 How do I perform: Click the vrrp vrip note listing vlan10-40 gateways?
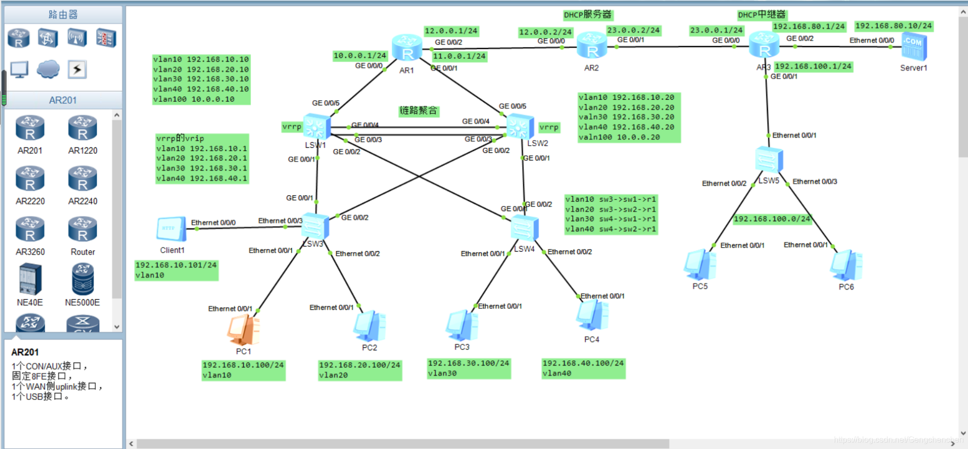[x=202, y=159]
